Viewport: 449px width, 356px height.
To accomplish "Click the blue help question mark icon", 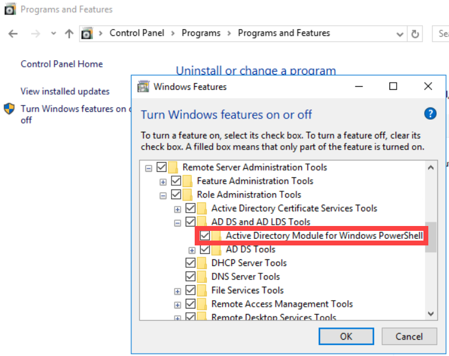I will point(430,114).
